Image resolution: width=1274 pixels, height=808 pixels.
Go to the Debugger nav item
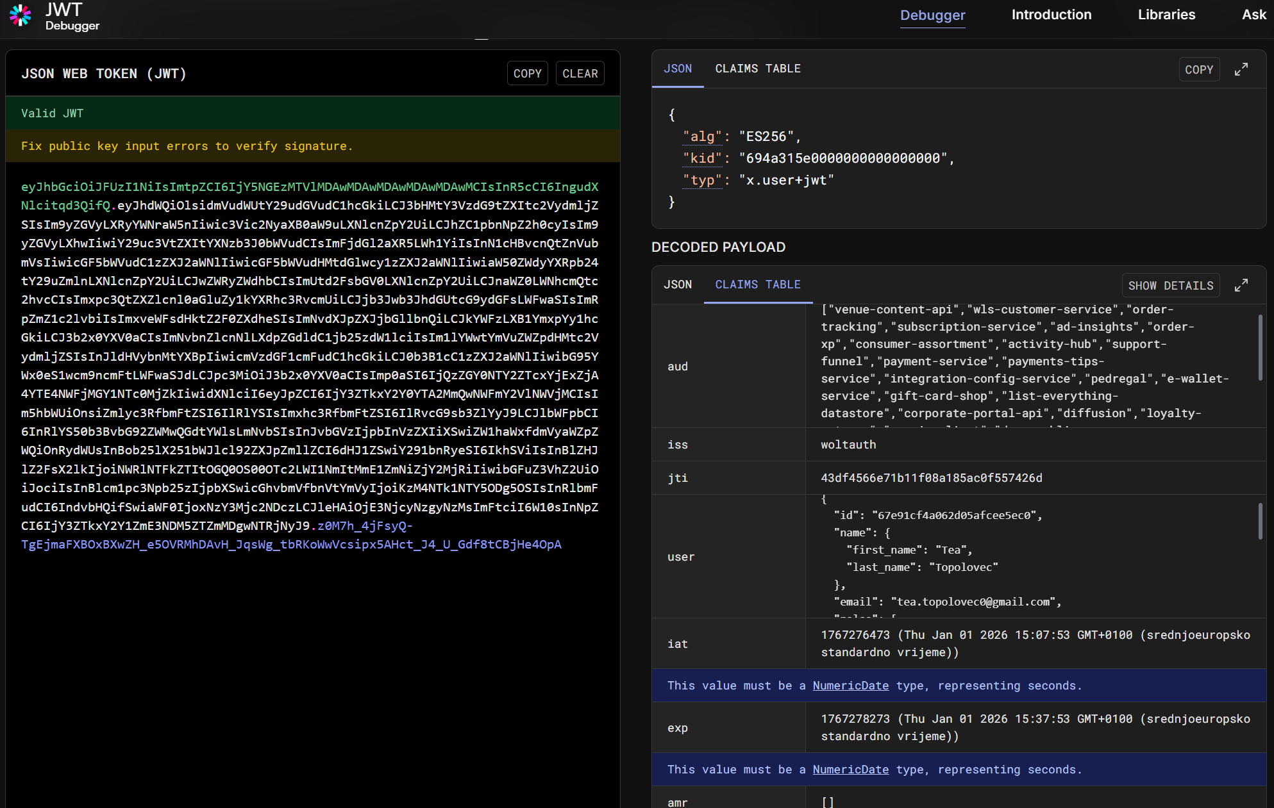point(932,15)
